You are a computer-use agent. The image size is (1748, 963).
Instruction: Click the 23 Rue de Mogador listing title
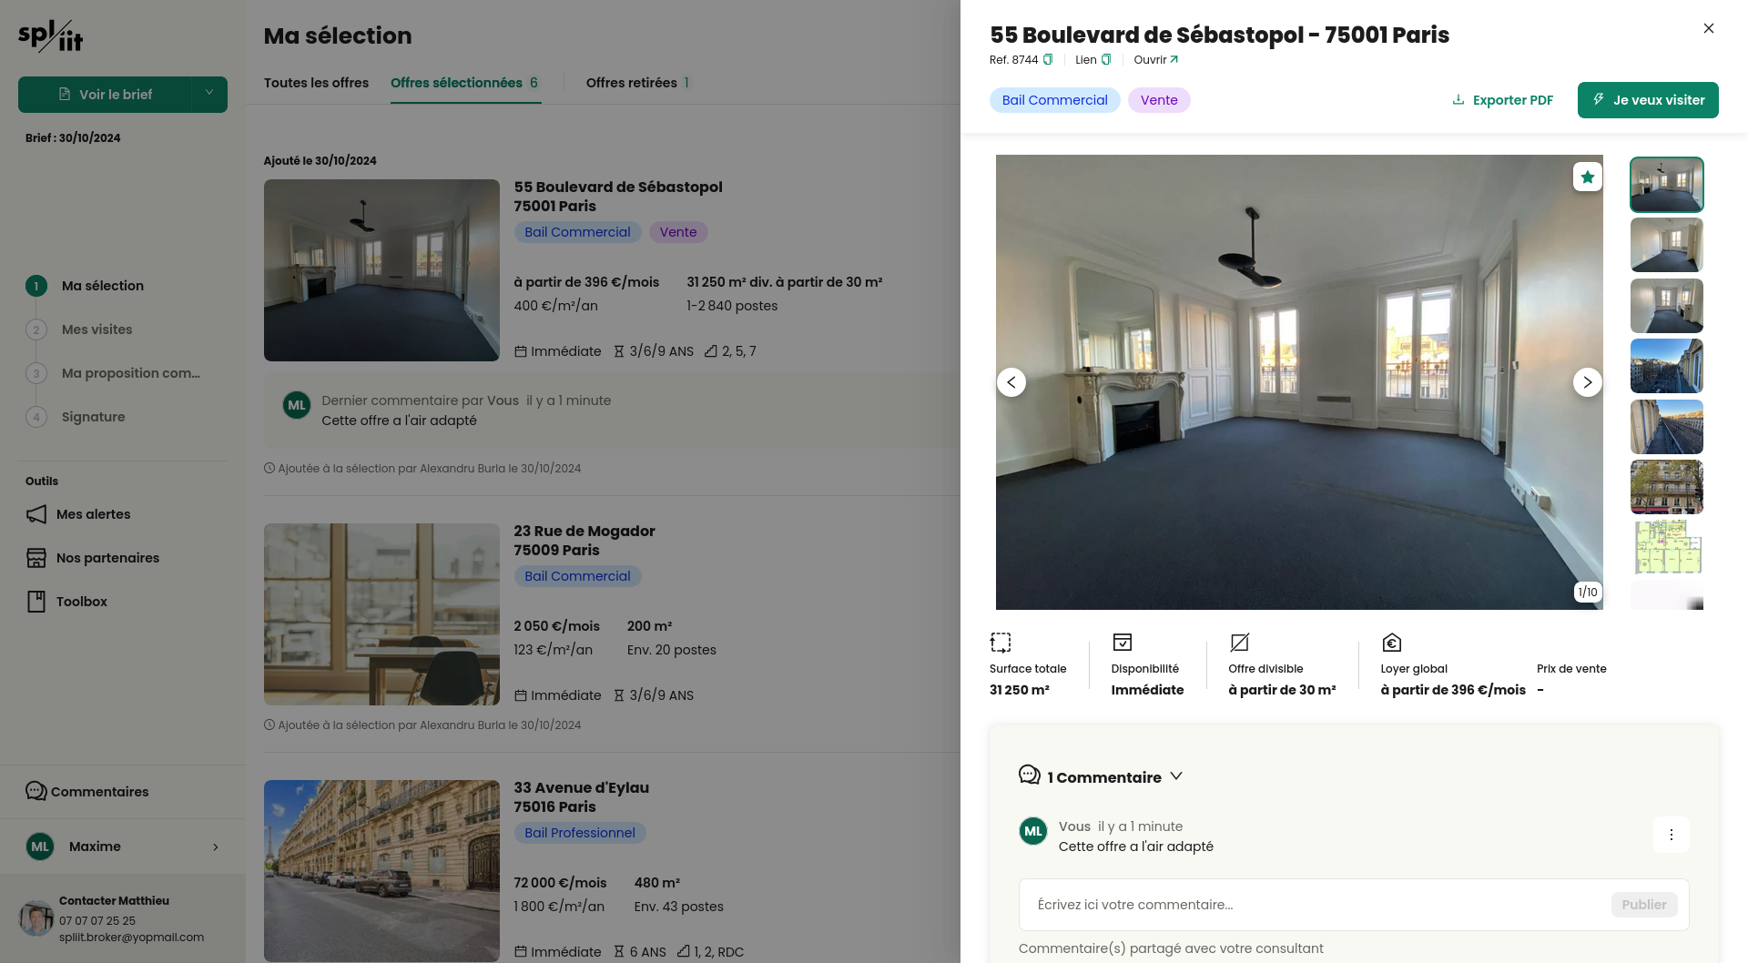584,541
